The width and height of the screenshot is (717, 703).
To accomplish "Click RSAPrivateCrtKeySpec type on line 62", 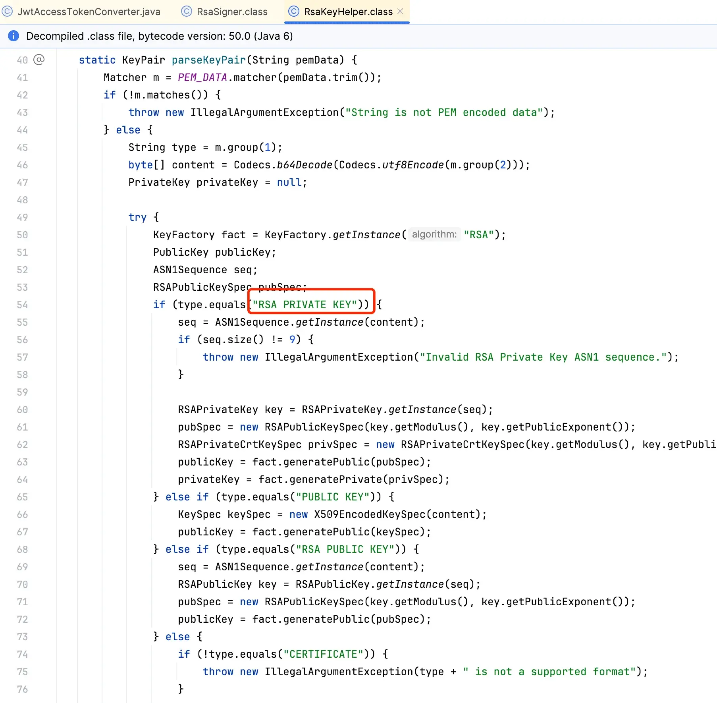I will (240, 444).
